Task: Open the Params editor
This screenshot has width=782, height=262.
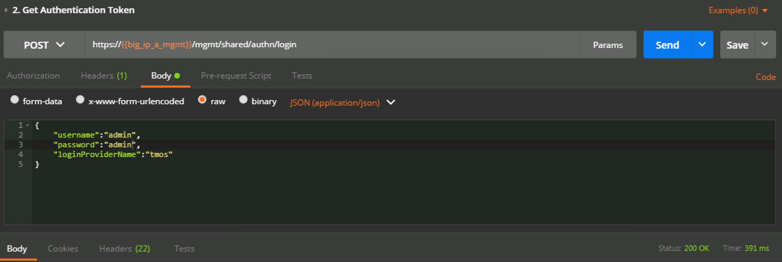Action: pyautogui.click(x=608, y=45)
